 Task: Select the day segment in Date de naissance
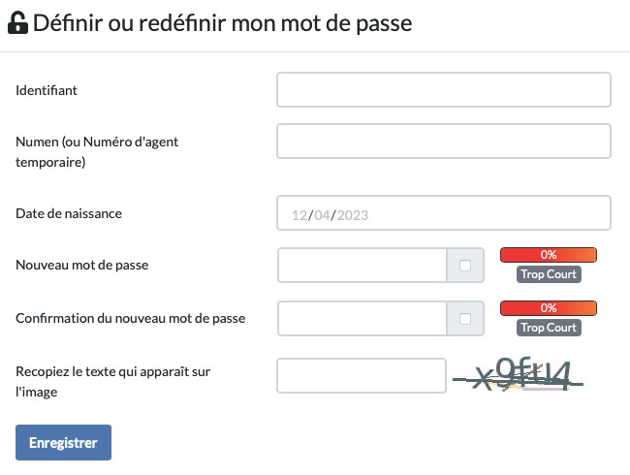[x=299, y=214]
